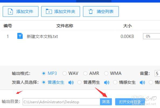This screenshot has width=160, height=108.
Task: Preview 情感女生 voice with speaker icon
Action: coord(142,83)
